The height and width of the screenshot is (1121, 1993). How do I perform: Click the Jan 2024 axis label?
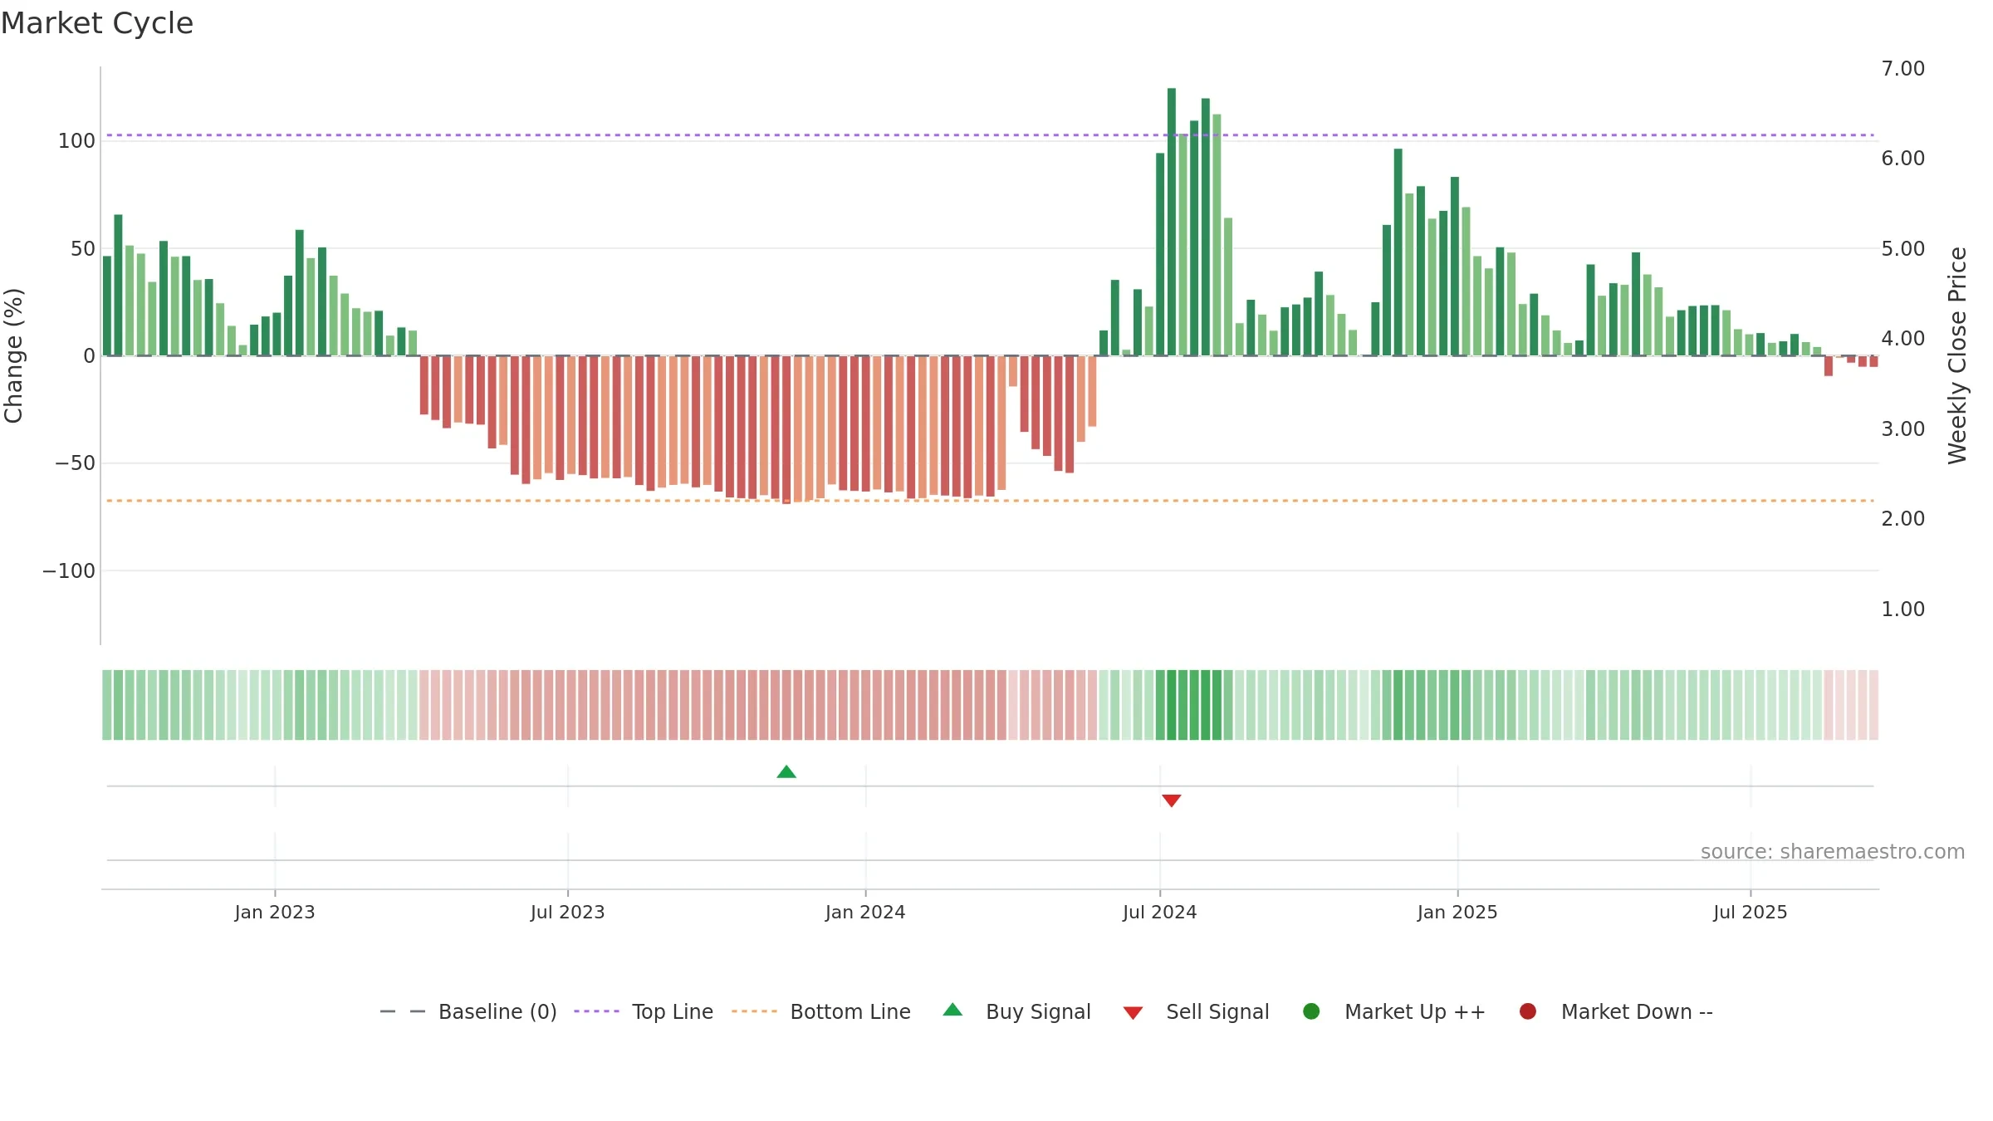(865, 913)
